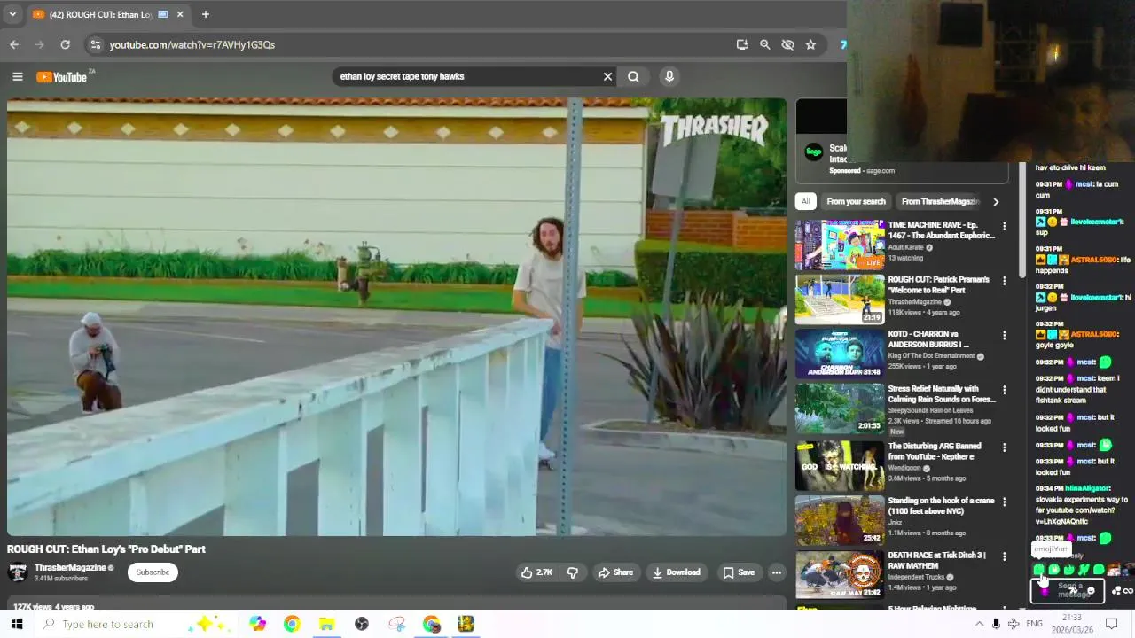Open the ThrasherMagazine channel name link
1135x638 pixels.
70,567
